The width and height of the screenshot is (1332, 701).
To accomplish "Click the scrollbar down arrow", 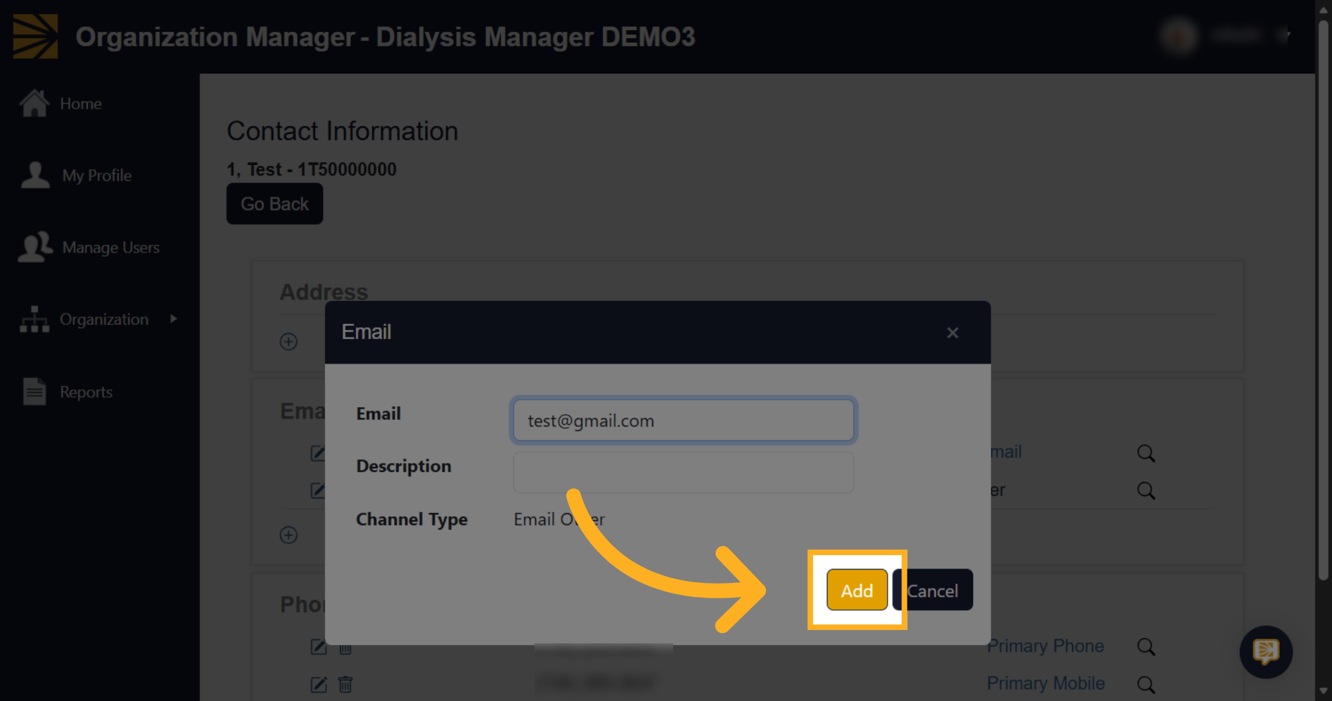I will click(x=1324, y=692).
